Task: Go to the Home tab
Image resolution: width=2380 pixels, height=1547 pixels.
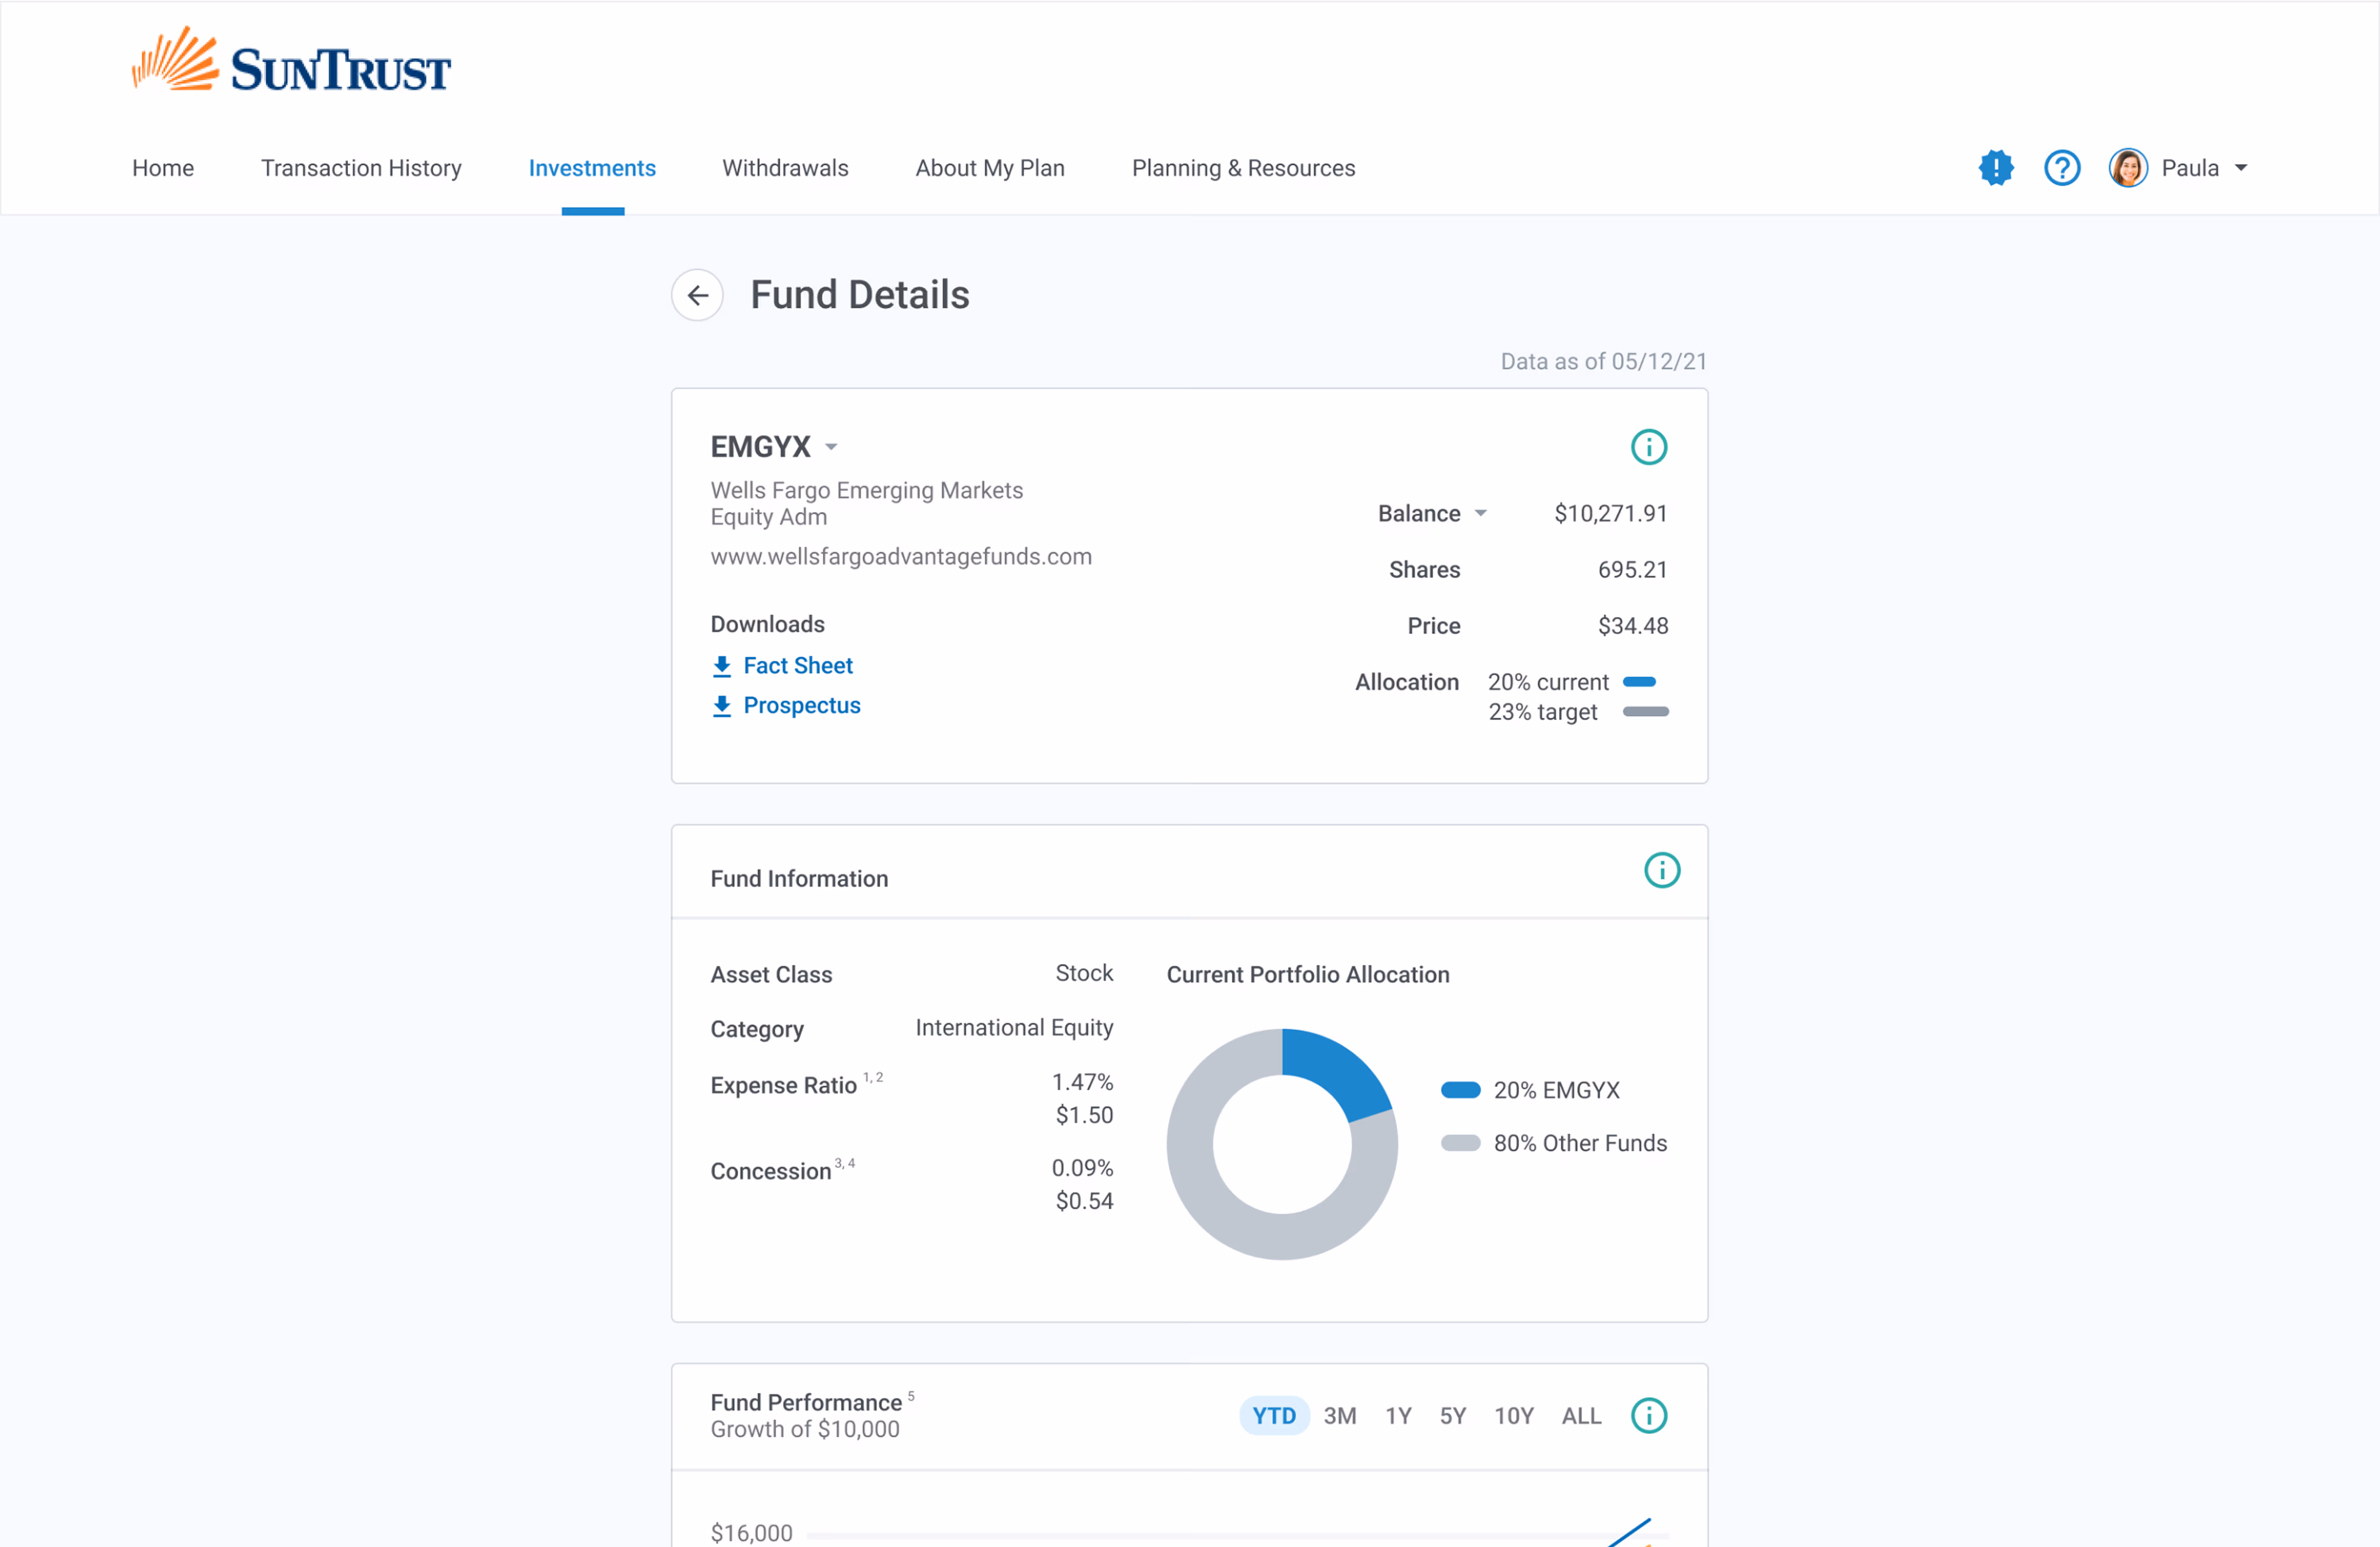Action: pos(163,168)
